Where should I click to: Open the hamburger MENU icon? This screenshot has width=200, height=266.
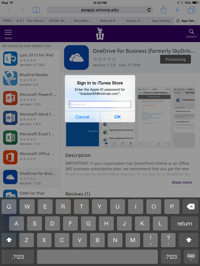[x=8, y=34]
